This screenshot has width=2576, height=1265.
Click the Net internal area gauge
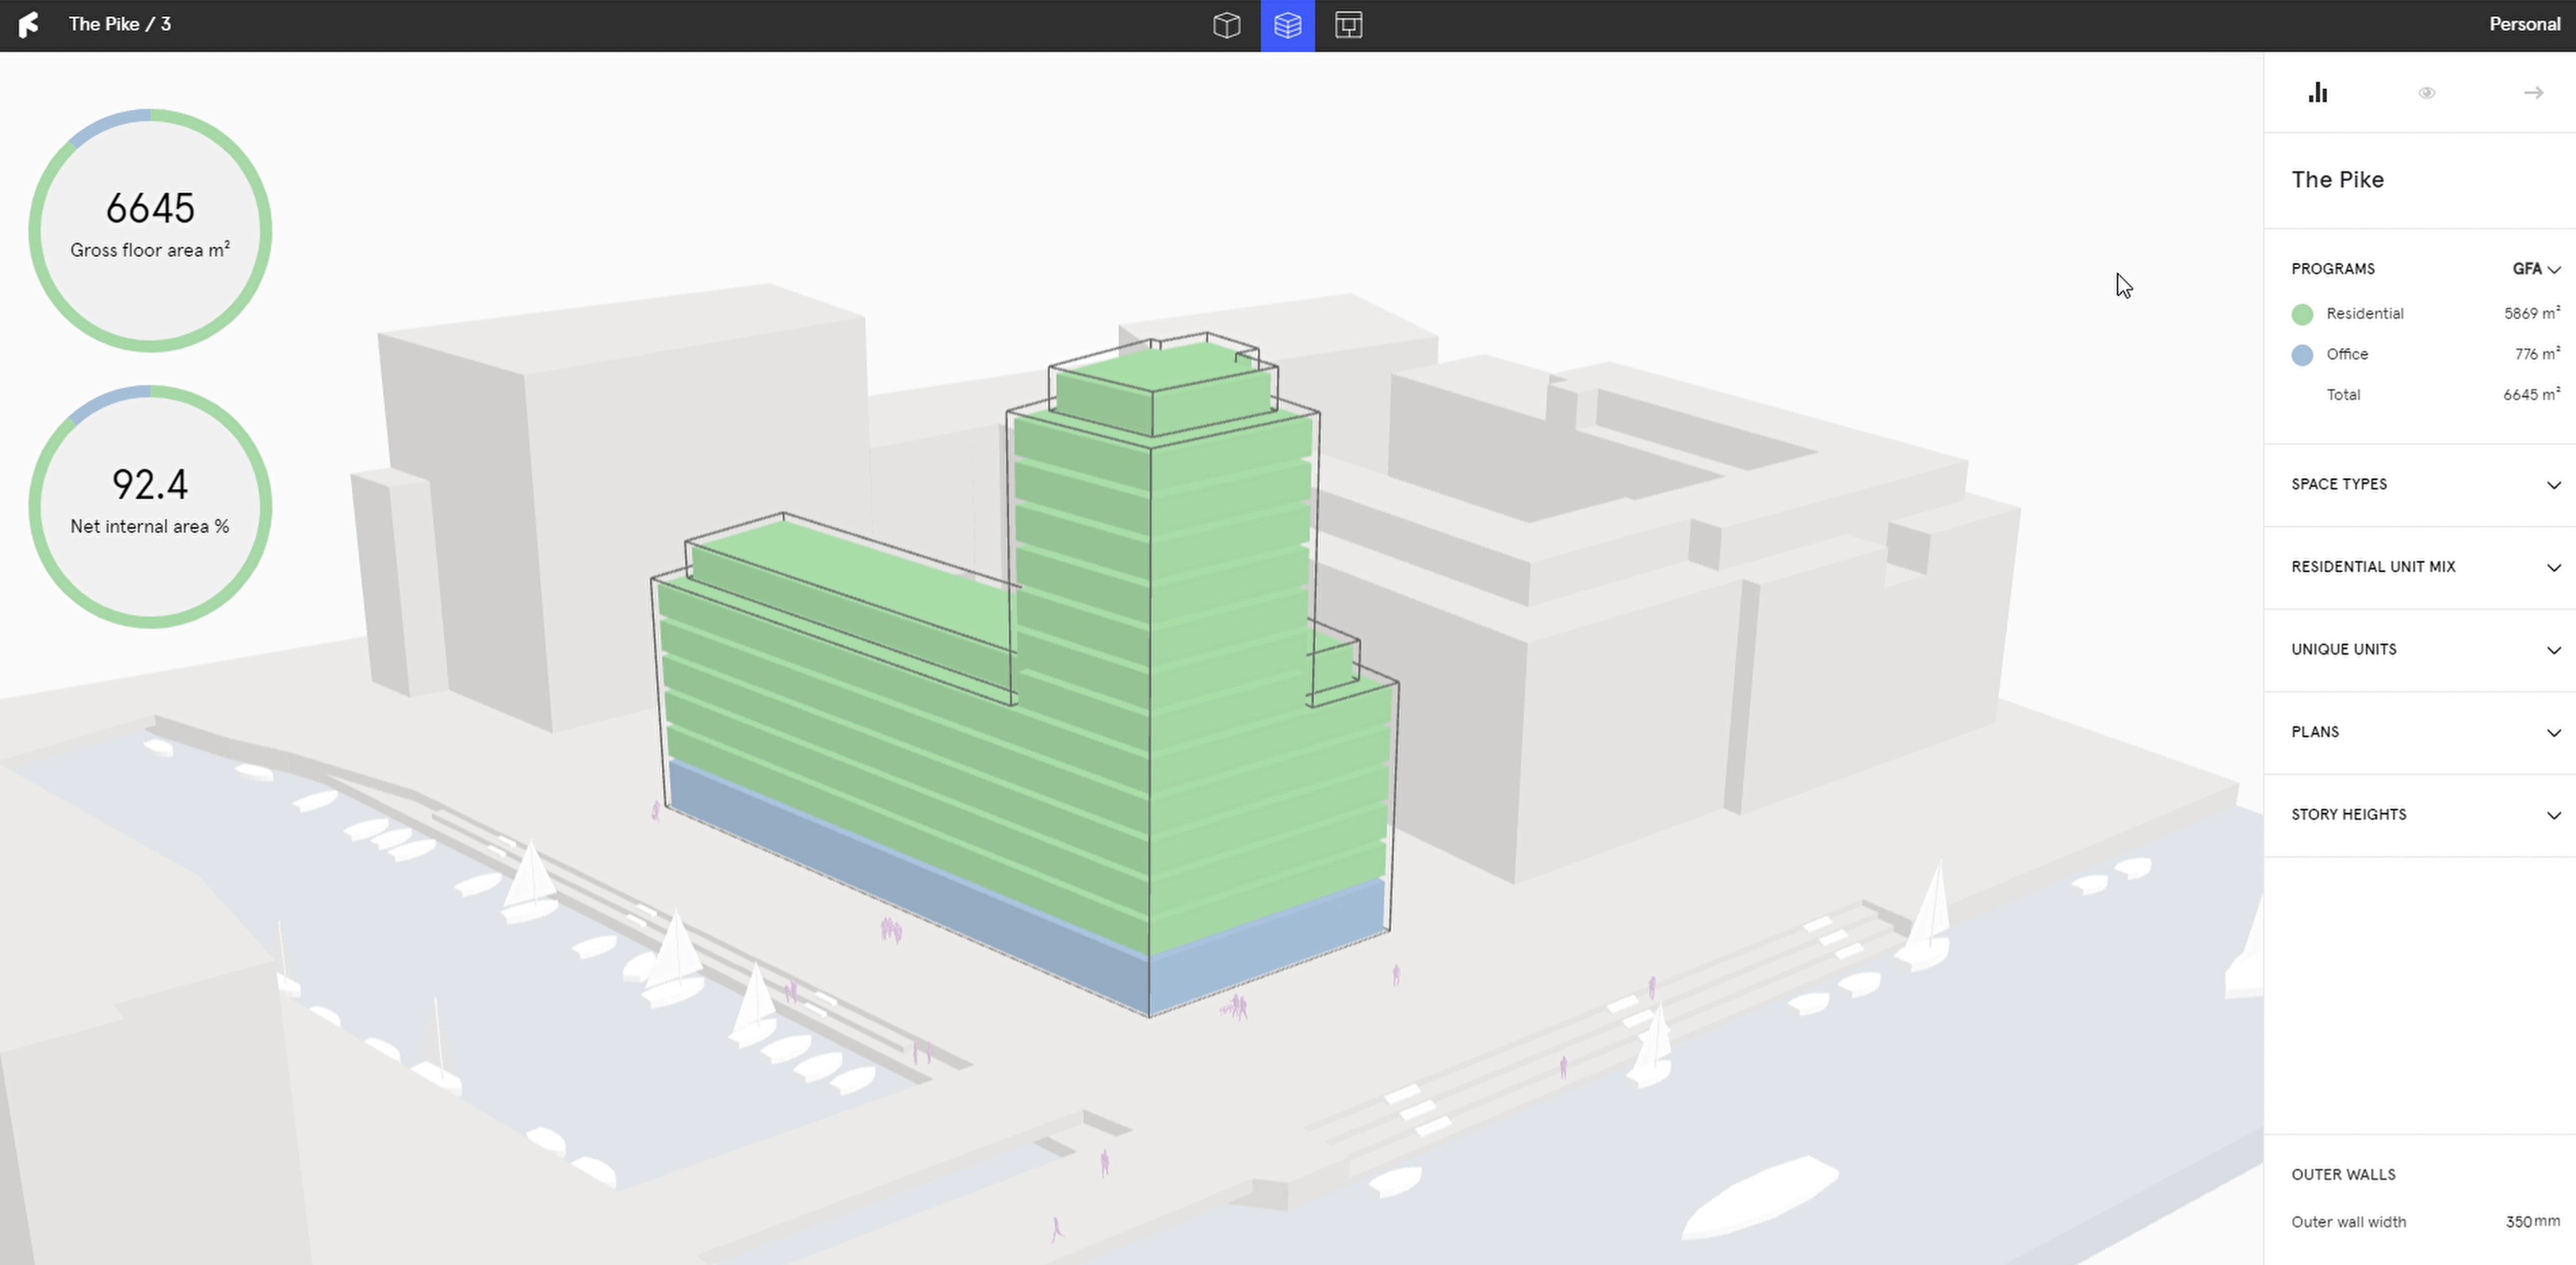150,506
